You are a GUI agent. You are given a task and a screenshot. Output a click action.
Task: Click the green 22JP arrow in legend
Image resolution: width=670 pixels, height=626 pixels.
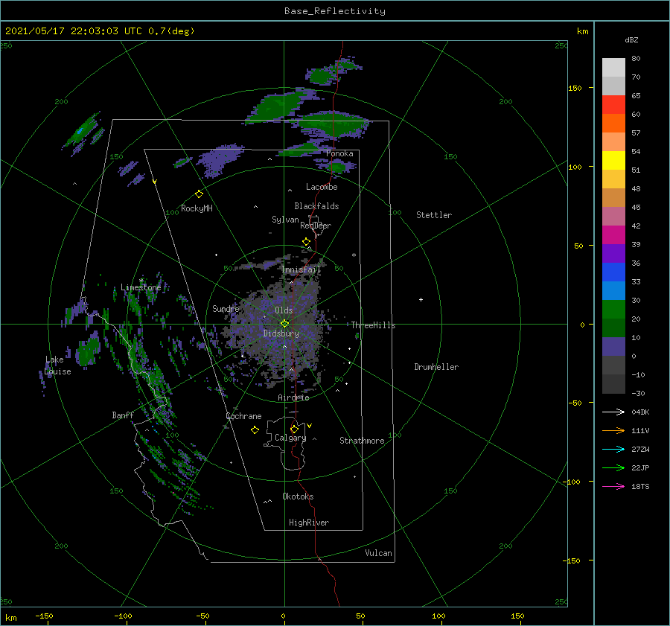click(x=613, y=468)
